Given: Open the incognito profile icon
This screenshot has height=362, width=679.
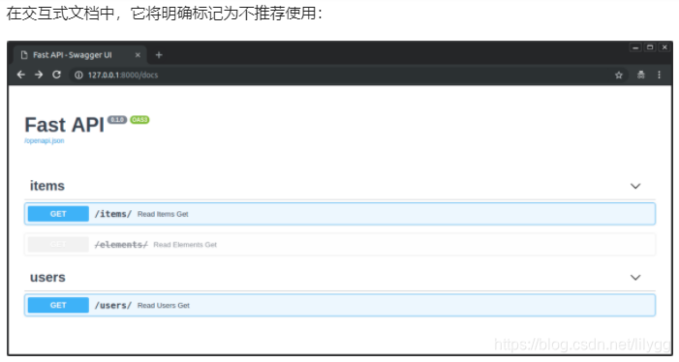Looking at the screenshot, I should [x=641, y=75].
